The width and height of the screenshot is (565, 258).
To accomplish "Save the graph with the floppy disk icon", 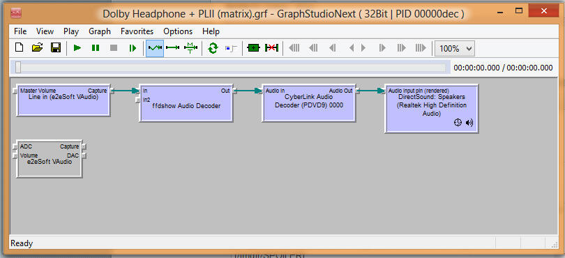I will (x=56, y=48).
